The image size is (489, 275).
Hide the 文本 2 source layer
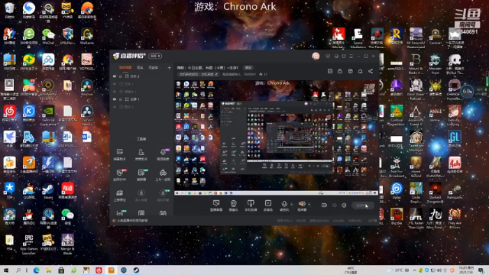point(115,76)
